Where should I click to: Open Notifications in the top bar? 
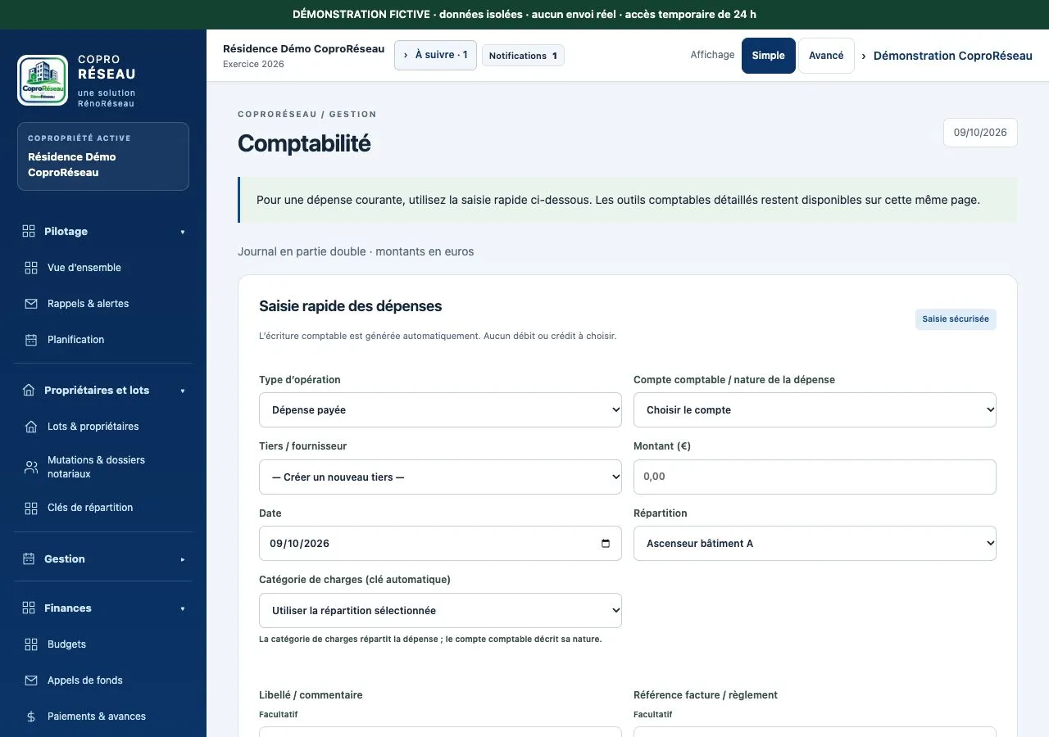pyautogui.click(x=523, y=56)
